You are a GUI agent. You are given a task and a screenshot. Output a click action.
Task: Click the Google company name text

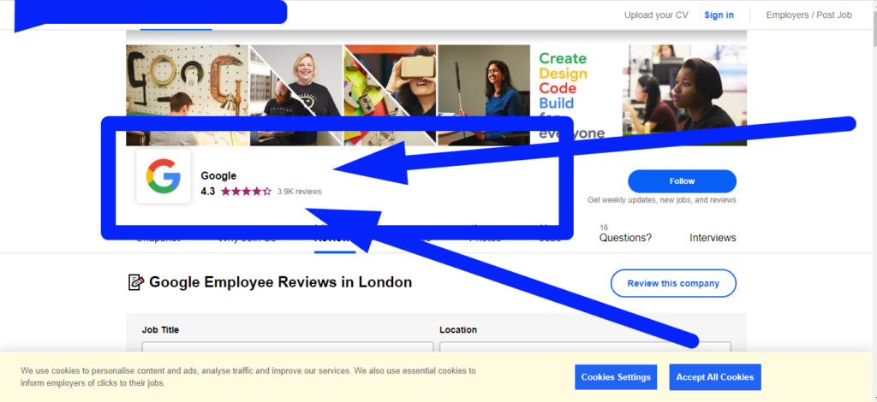coord(218,176)
